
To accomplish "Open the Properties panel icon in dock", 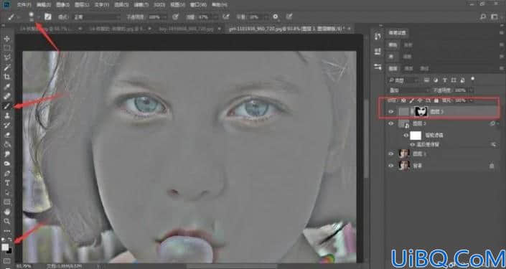I will 378,51.
